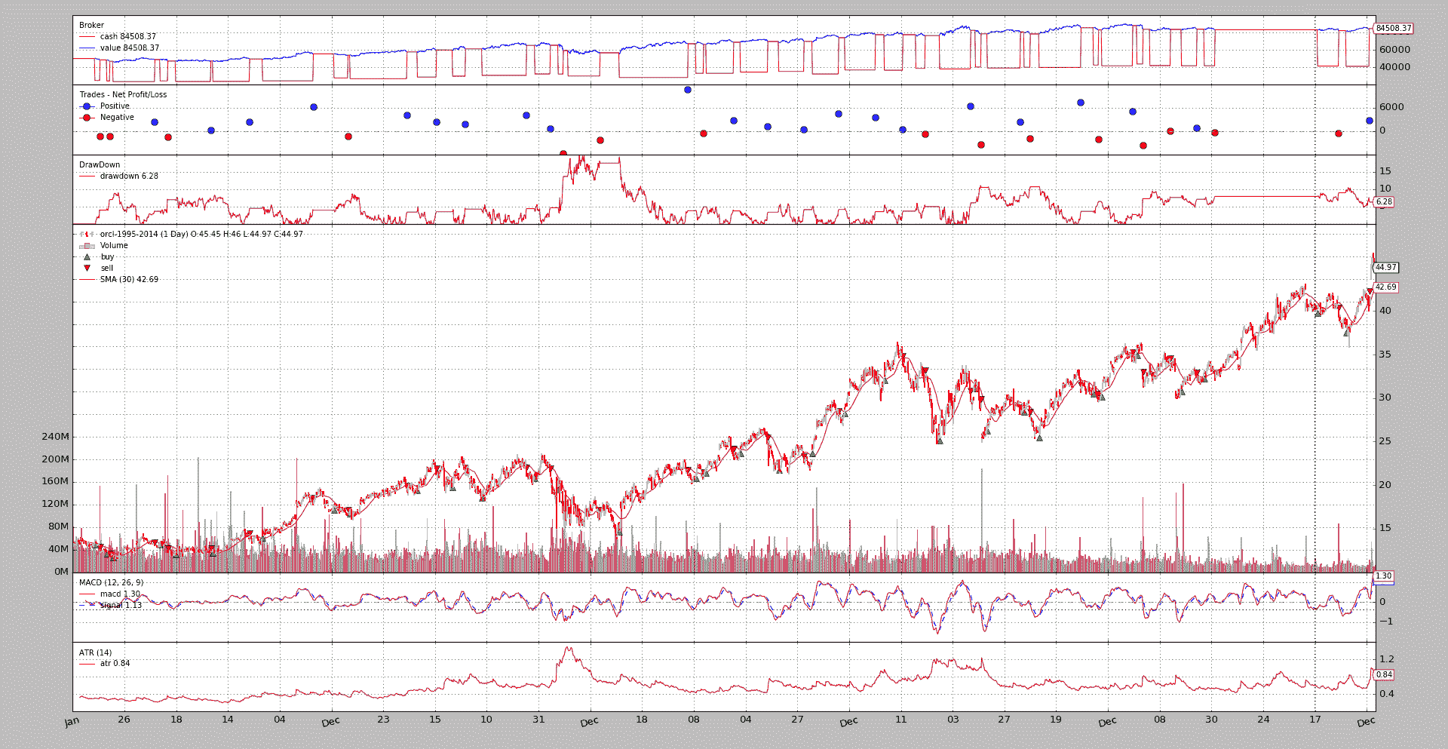1448x749 pixels.
Task: Click the Negative legend red dot
Action: [x=87, y=118]
